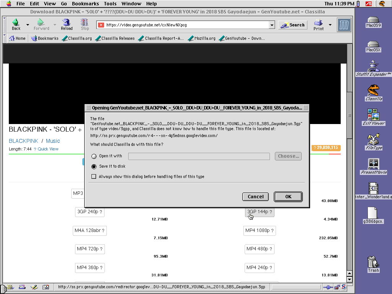Open the File menu
The width and height of the screenshot is (392, 294).
[21, 3]
